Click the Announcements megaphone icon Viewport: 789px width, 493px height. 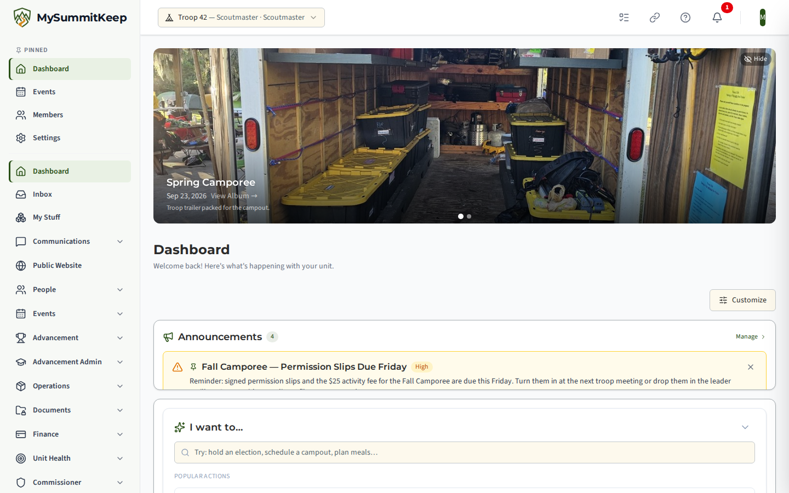pos(168,337)
